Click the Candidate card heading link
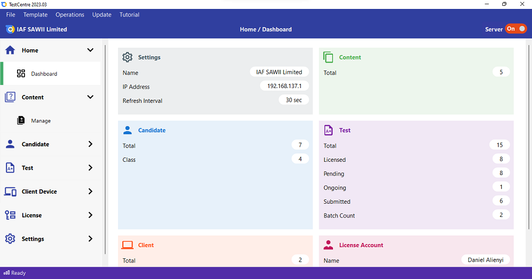This screenshot has height=279, width=532. [x=152, y=130]
